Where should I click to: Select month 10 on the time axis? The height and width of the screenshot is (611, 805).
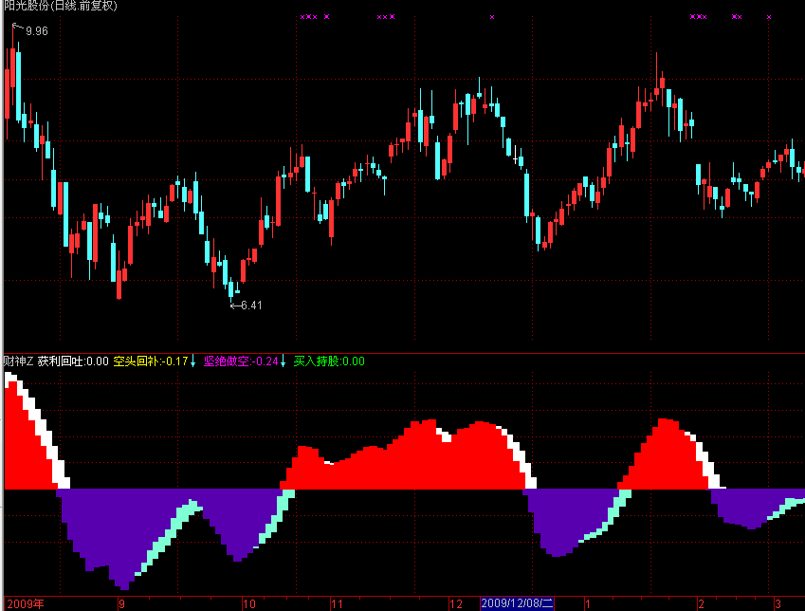tap(249, 603)
